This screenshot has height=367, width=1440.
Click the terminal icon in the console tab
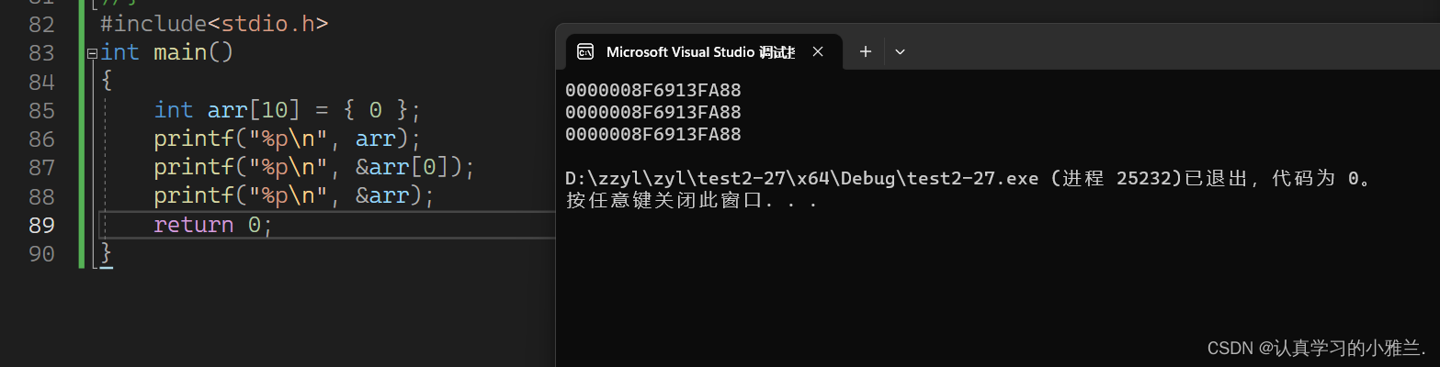pos(584,52)
